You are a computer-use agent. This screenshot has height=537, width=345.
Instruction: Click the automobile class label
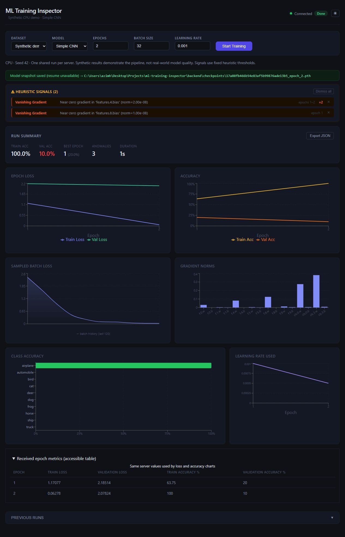[x=25, y=372]
